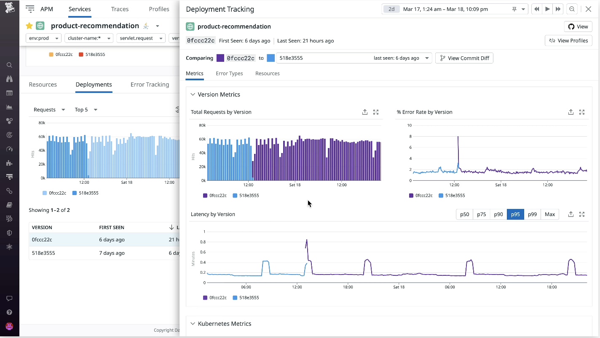
Task: Switch to the Profiles tab
Action: tap(159, 9)
